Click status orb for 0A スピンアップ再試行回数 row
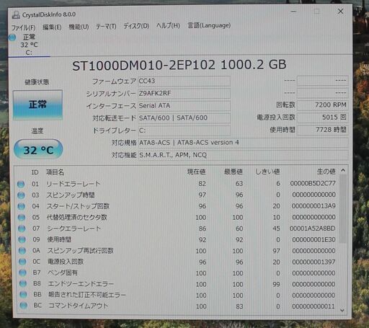The height and width of the screenshot is (328, 369). [22, 251]
